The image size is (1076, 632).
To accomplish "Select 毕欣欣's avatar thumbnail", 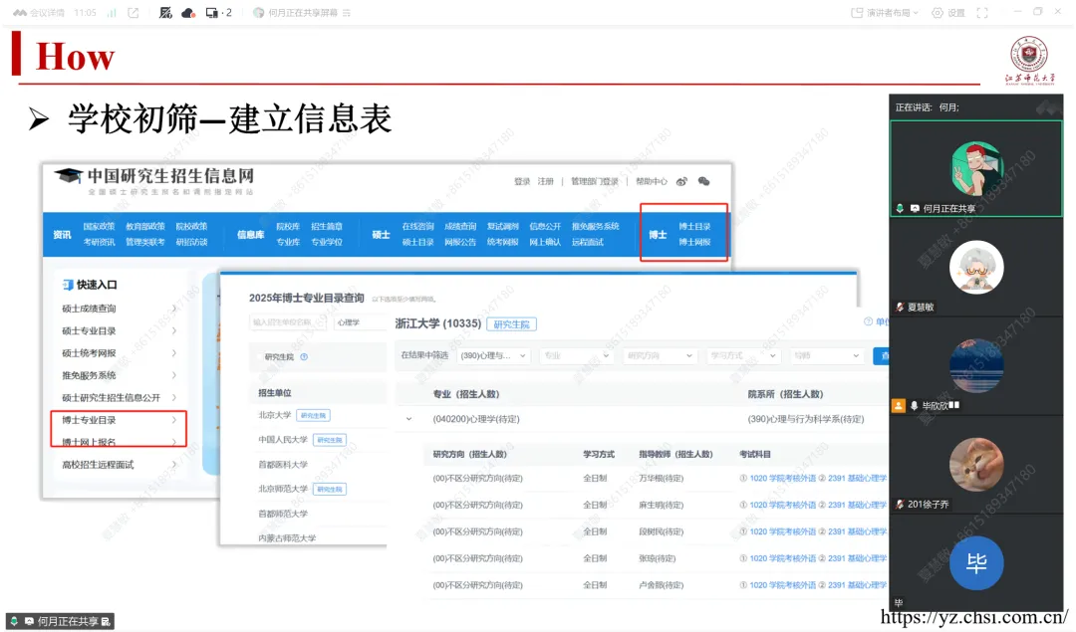I will (x=975, y=365).
